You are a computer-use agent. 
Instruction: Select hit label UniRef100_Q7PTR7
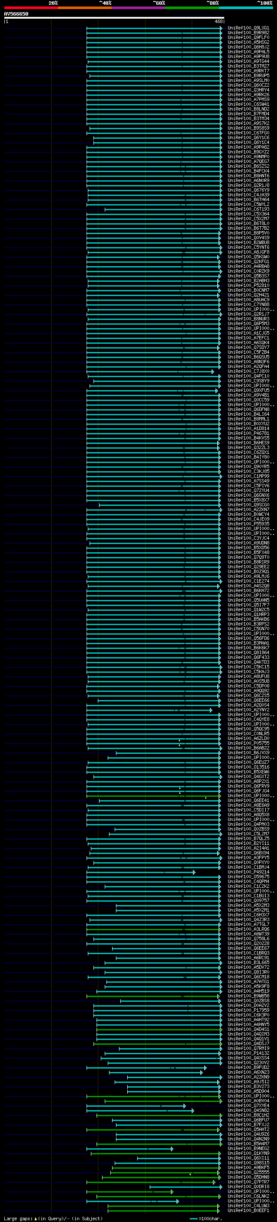[248, 1182]
